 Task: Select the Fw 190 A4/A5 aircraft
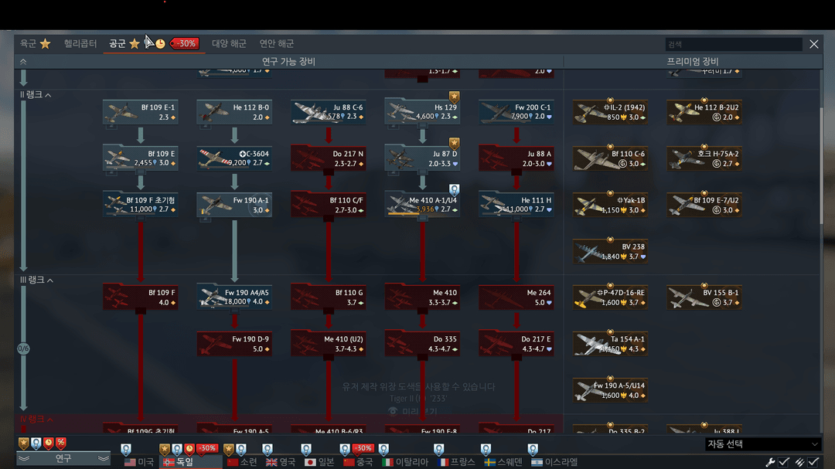234,297
